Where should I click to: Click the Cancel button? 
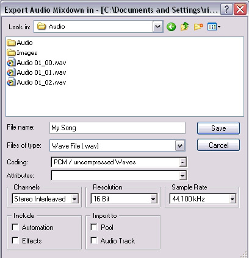218,145
